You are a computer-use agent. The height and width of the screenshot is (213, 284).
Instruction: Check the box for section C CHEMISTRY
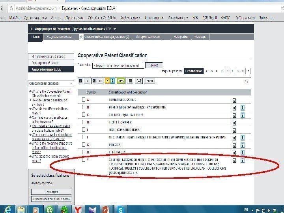tap(84, 114)
